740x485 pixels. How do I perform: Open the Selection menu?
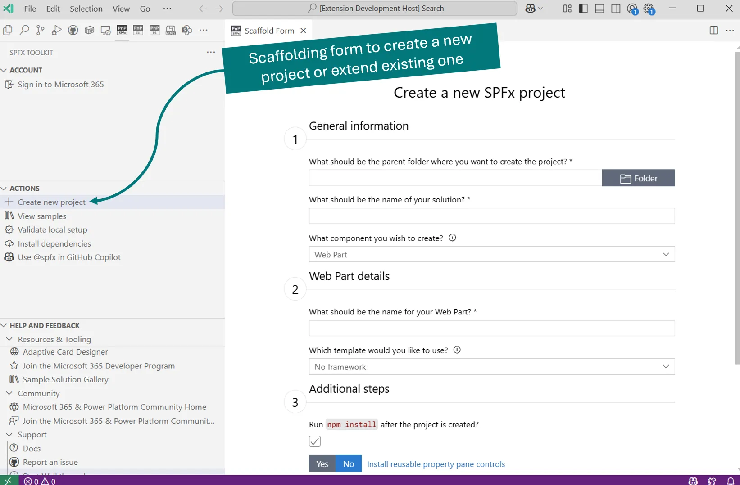point(86,9)
